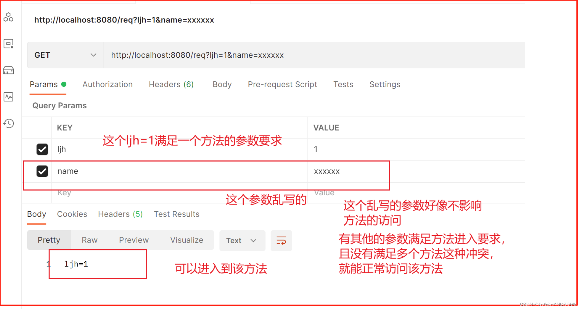Image resolution: width=581 pixels, height=309 pixels.
Task: Select the Preview response view
Action: [x=134, y=240]
